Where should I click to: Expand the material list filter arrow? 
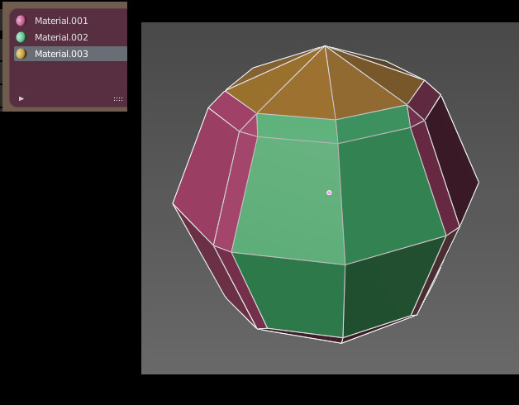(21, 98)
